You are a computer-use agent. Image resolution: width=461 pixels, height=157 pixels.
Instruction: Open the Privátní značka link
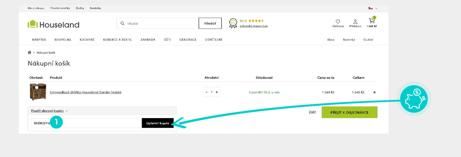(x=60, y=8)
